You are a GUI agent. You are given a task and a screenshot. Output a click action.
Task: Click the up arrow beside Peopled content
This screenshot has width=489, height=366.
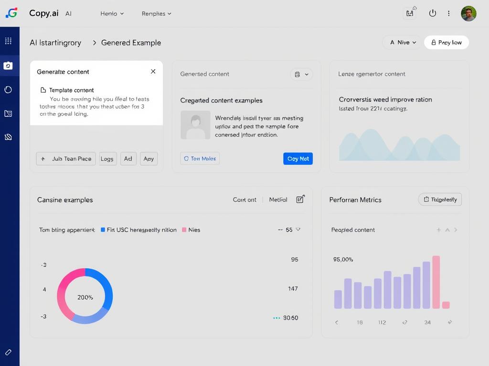[x=447, y=230]
